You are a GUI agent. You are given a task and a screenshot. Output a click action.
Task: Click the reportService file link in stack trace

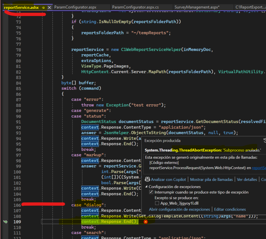coord(259,167)
